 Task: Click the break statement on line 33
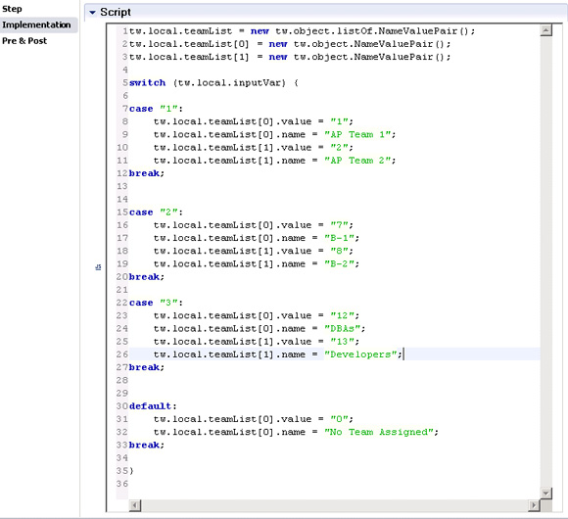[x=147, y=446]
